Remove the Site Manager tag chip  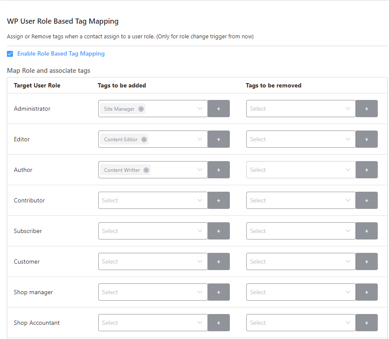[141, 109]
